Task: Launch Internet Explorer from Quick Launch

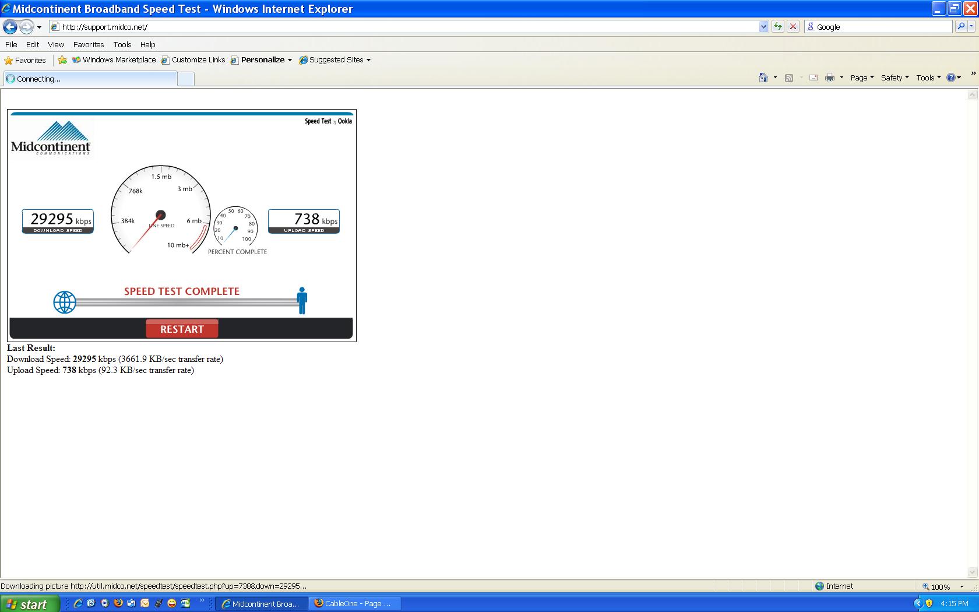Action: [78, 603]
